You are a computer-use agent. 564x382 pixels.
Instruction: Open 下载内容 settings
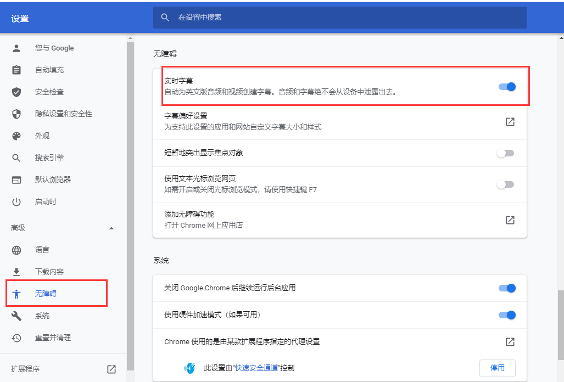(x=49, y=272)
